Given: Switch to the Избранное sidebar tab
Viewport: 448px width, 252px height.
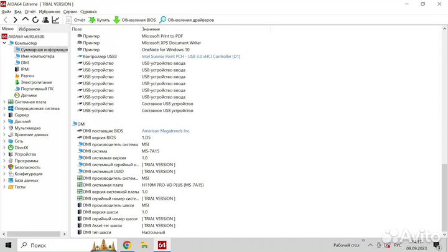Looking at the screenshot, I should [29, 29].
